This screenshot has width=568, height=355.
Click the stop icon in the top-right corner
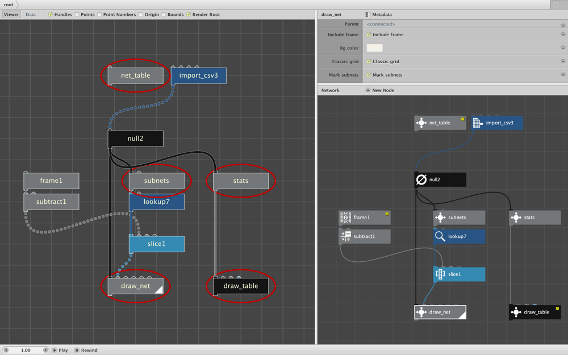556,5
